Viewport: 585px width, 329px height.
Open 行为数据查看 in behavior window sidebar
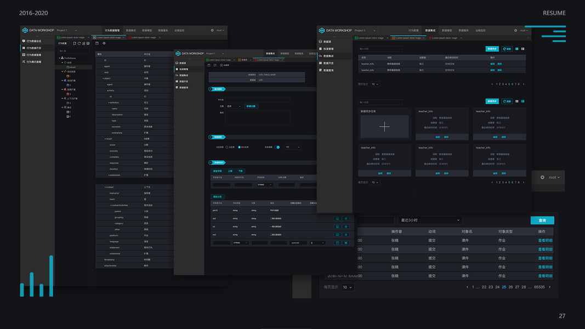[x=32, y=55]
